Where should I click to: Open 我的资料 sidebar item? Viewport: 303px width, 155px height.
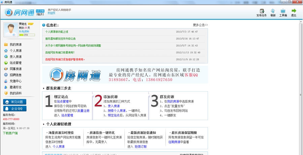coord(15,93)
